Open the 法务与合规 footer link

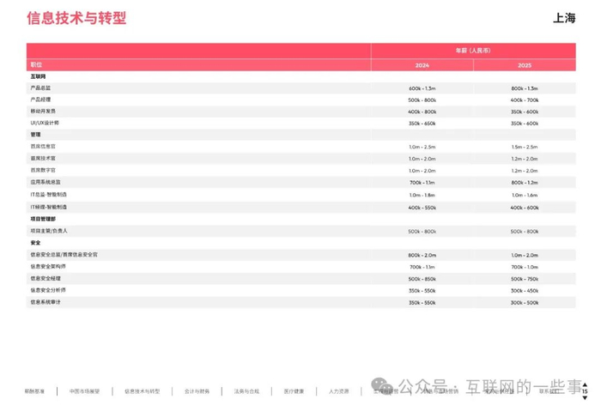pos(246,391)
